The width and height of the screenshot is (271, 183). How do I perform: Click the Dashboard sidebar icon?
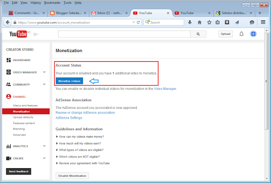point(8,60)
